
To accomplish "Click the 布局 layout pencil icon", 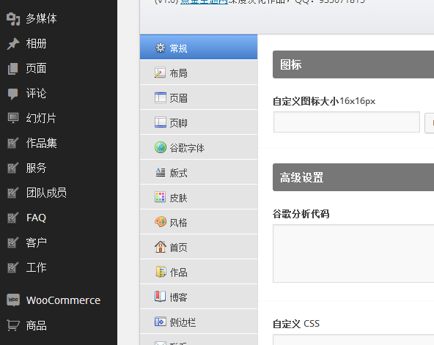I will (160, 73).
